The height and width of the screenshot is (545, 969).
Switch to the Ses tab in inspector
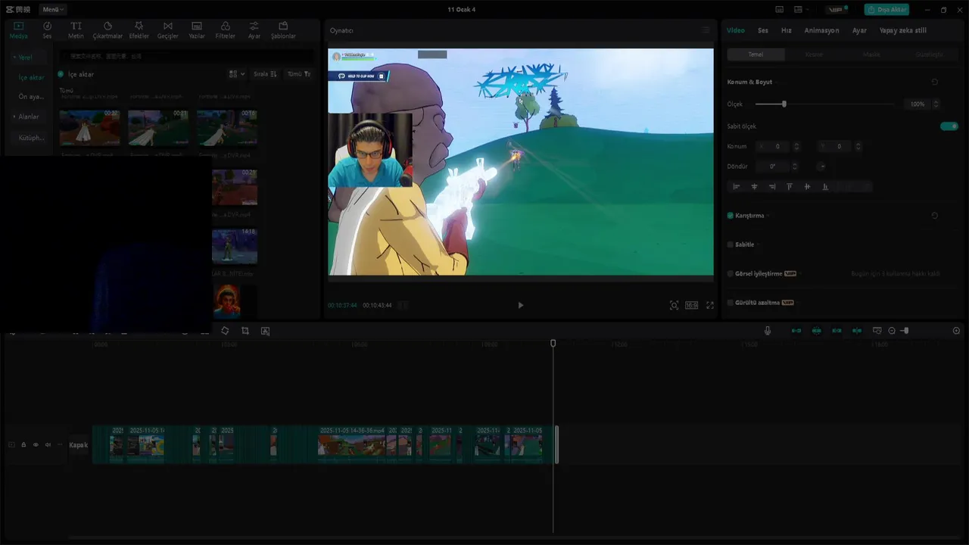pos(763,30)
